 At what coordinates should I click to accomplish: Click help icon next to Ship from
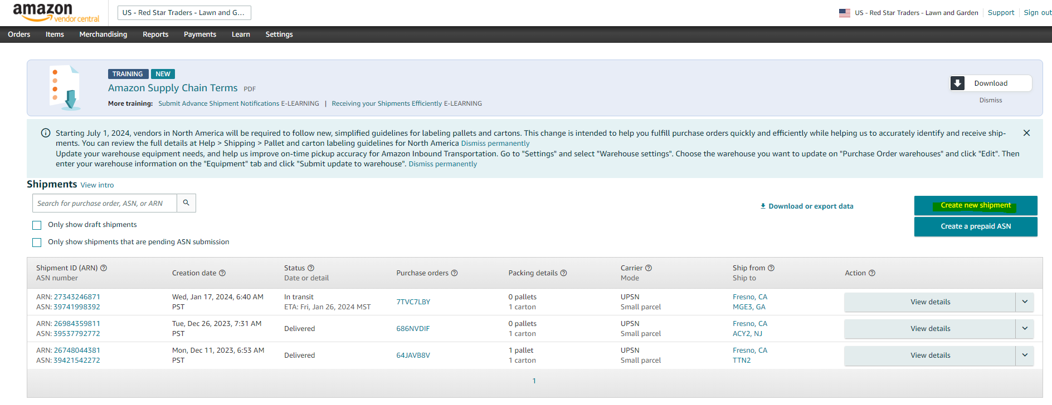pos(771,268)
